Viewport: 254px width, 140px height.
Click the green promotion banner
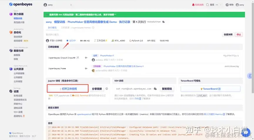coord(144,15)
